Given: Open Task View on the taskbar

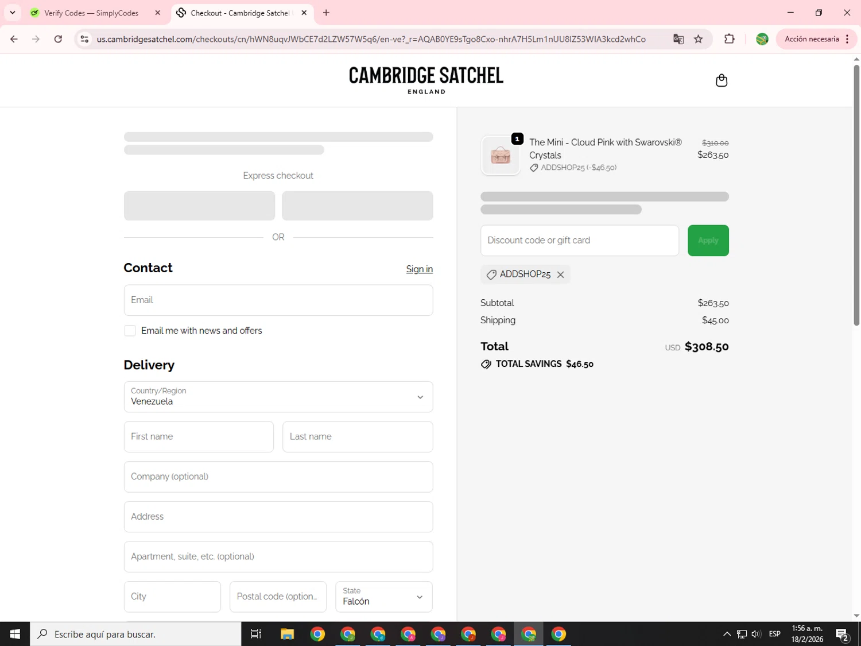Looking at the screenshot, I should tap(256, 634).
